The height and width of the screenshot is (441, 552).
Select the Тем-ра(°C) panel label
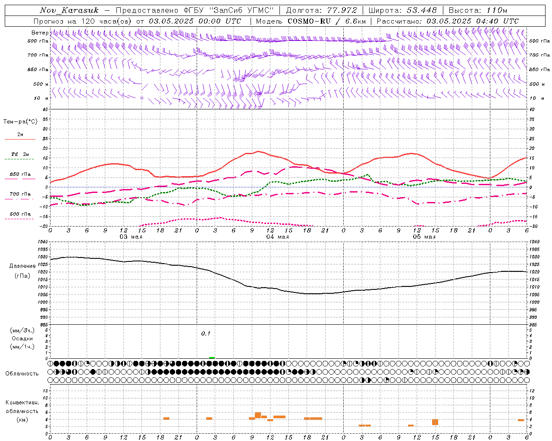[20, 122]
